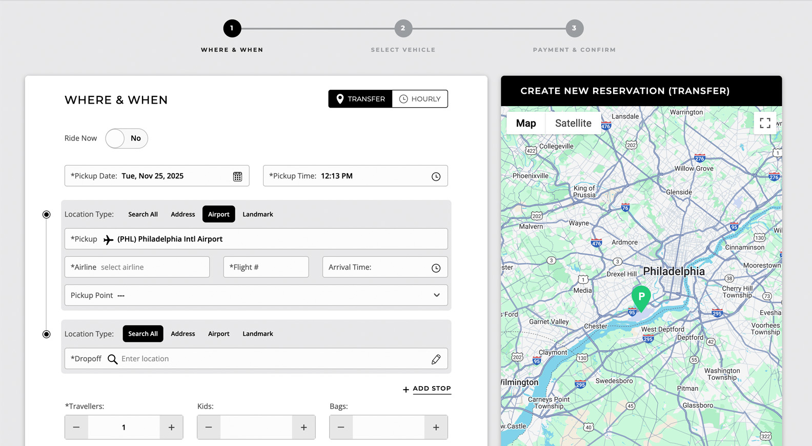The image size is (812, 446).
Task: Toggle map fullscreen view
Action: (765, 123)
